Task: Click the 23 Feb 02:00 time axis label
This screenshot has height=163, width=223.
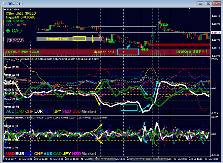Action: tap(181, 159)
